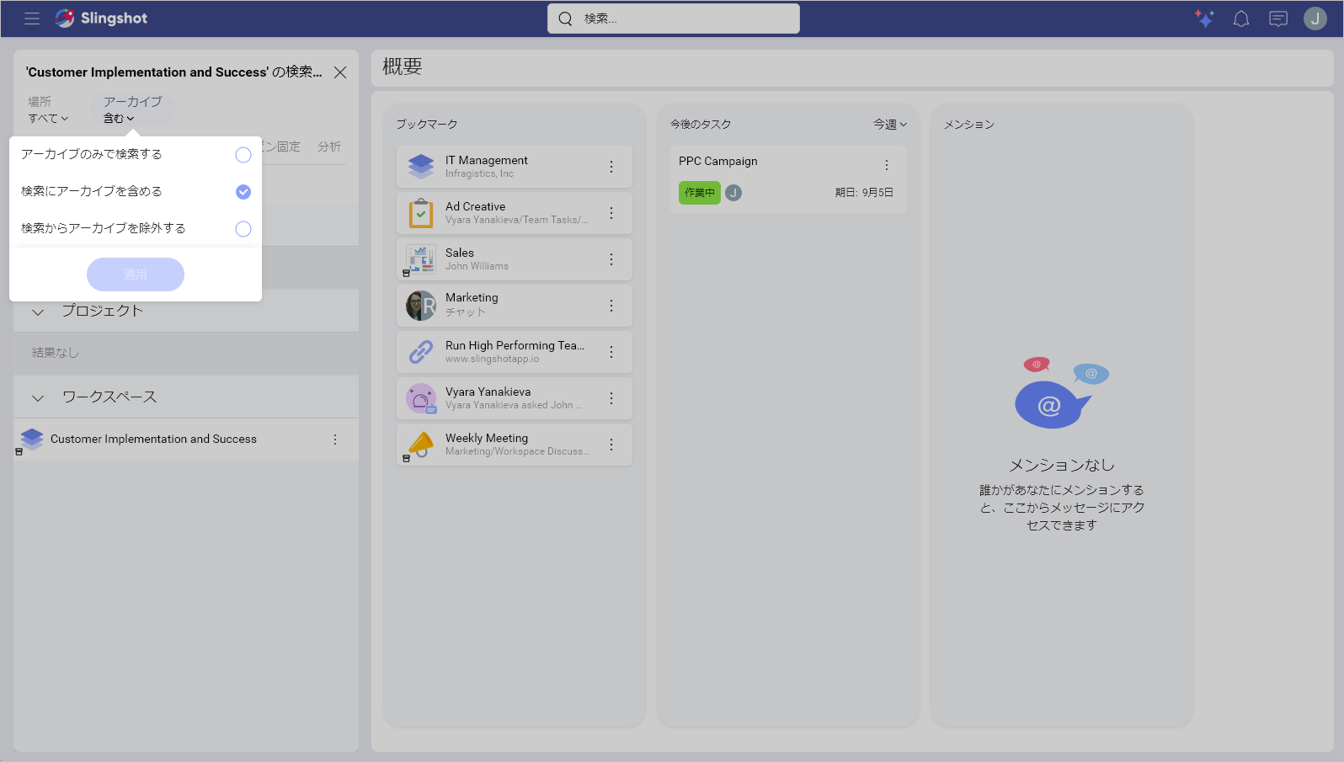The height and width of the screenshot is (762, 1344).
Task: Click the IT Management workspace icon
Action: pyautogui.click(x=421, y=167)
